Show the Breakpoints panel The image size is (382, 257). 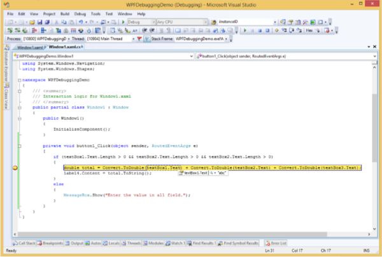pyautogui.click(x=51, y=243)
